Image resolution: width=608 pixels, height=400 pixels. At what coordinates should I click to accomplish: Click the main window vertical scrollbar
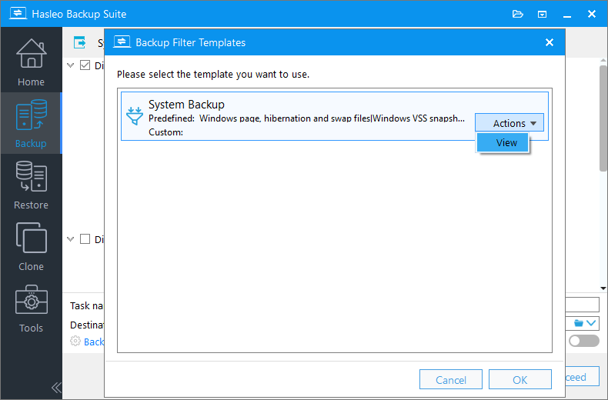[603, 118]
